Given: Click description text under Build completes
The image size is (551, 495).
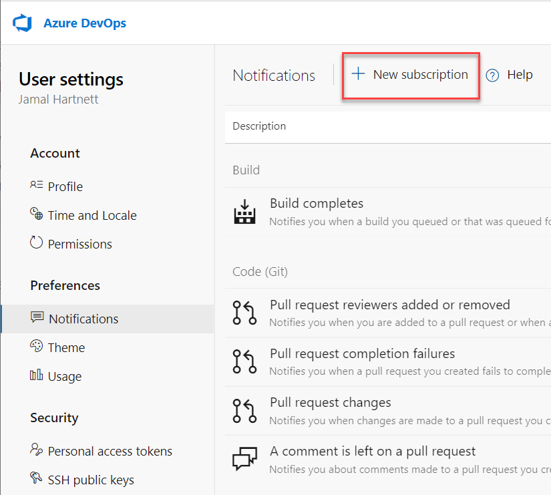Looking at the screenshot, I should (409, 222).
